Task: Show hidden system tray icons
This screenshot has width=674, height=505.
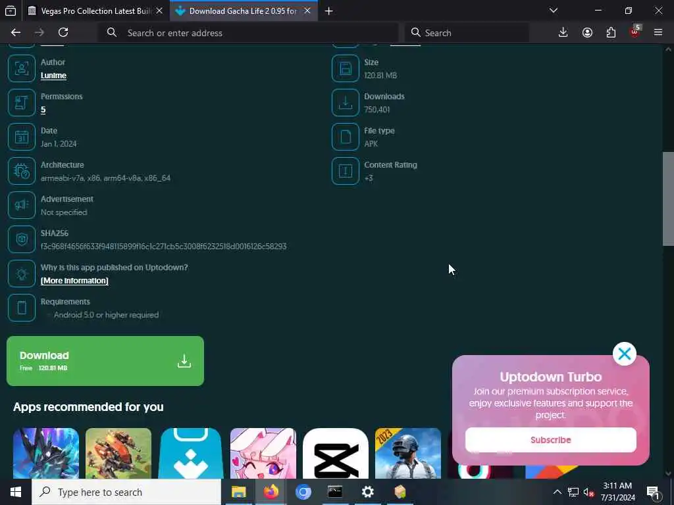Action: [557, 492]
